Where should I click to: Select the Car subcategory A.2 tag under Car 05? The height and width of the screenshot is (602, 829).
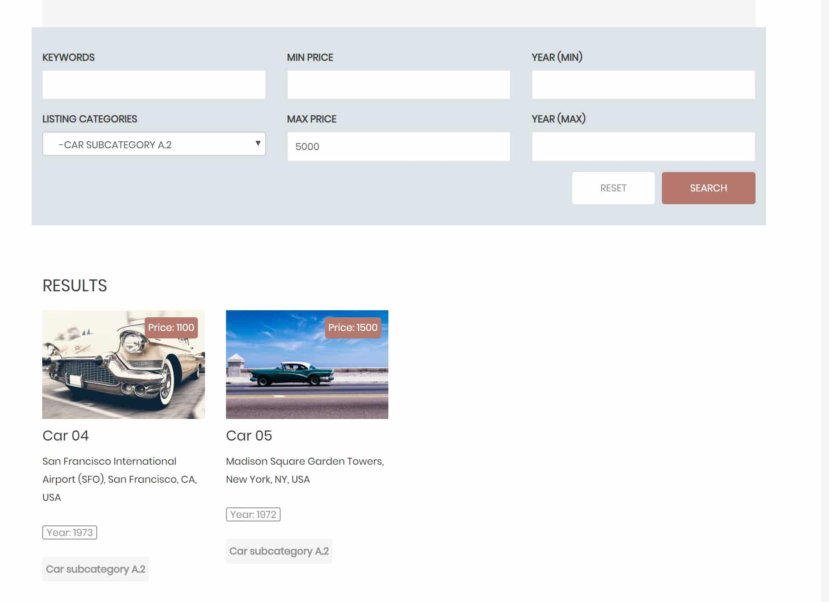coord(279,551)
